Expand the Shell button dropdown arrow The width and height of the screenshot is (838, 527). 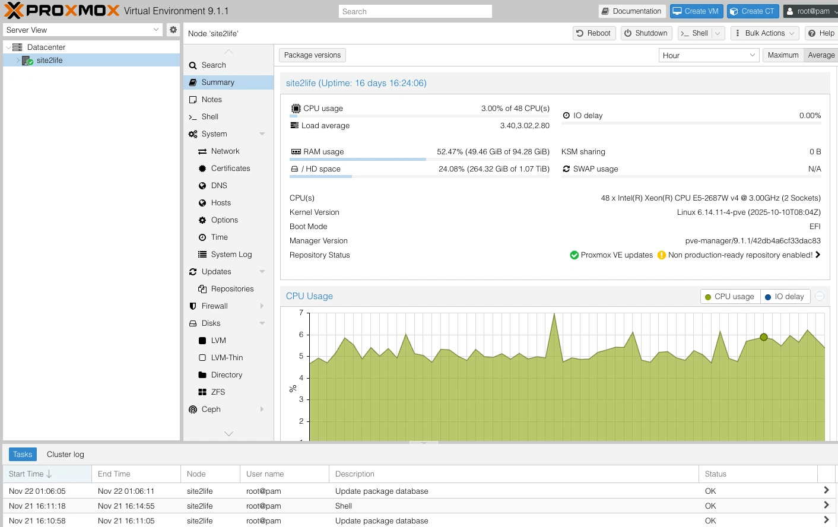718,33
